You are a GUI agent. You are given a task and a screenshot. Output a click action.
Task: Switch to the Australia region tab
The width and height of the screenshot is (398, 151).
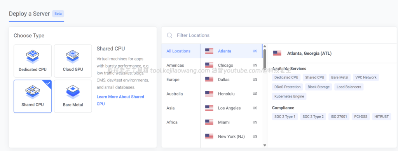[181, 94]
